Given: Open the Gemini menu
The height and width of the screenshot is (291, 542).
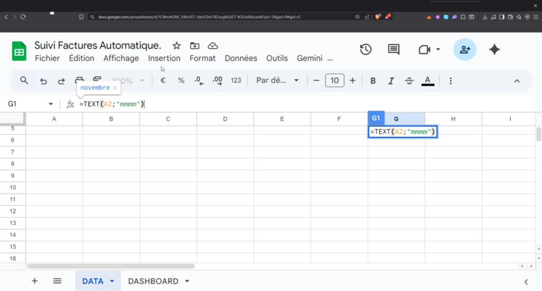Looking at the screenshot, I should click(310, 58).
